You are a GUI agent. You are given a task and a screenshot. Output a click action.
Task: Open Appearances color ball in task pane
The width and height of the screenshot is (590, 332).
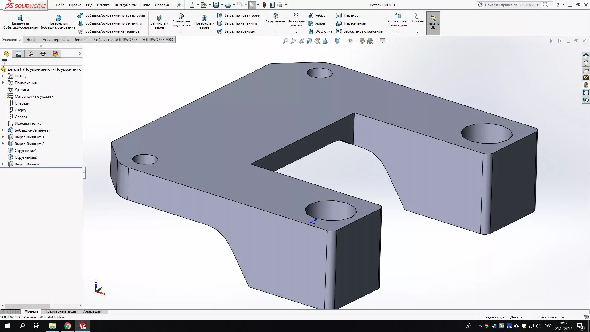pos(586,85)
